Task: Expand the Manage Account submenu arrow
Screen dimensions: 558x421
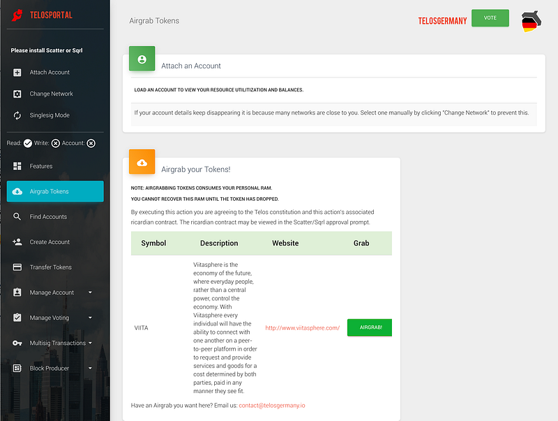Action: [x=90, y=292]
